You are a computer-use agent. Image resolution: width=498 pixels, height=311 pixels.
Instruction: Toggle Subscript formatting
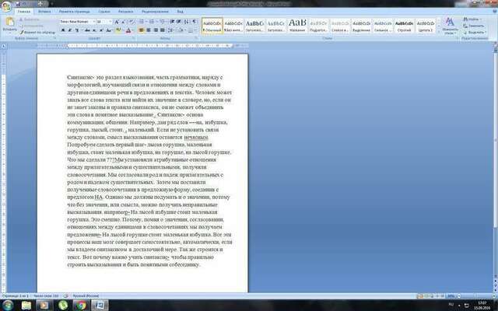tap(94, 30)
